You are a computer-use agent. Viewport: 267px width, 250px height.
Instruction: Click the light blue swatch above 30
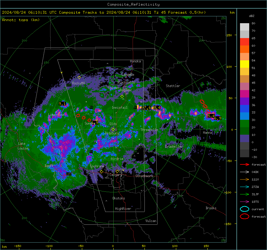[244, 116]
